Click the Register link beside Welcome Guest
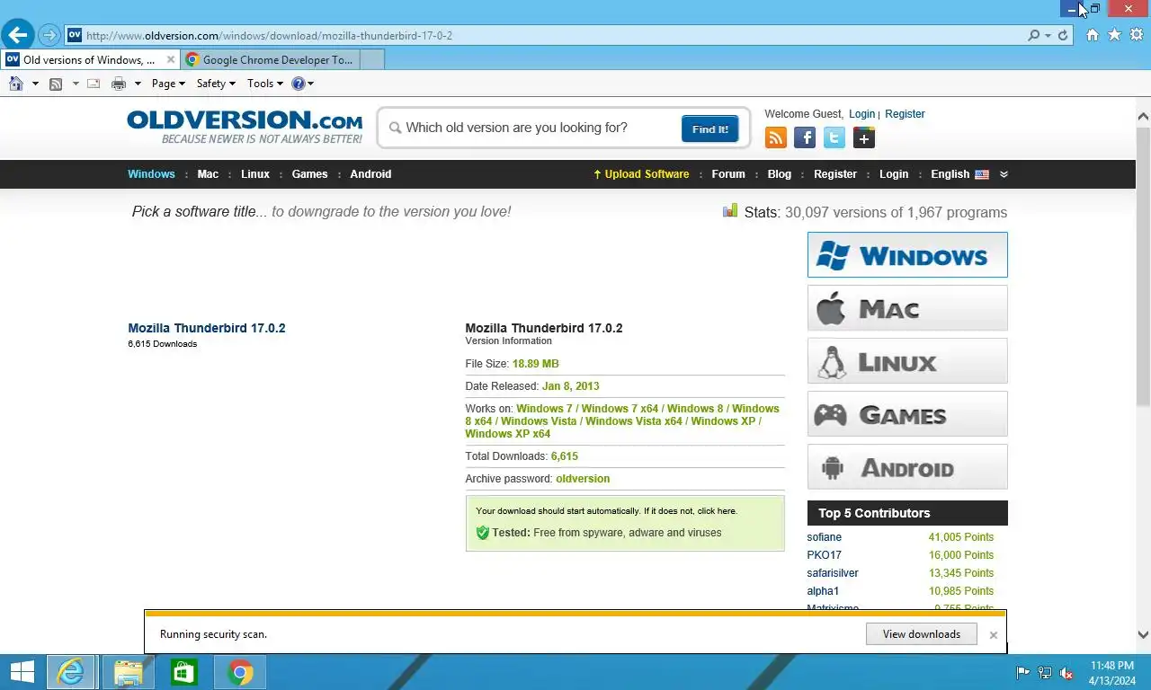This screenshot has height=690, width=1151. (x=905, y=114)
